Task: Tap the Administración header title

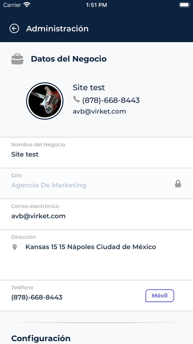Action: pos(57,28)
